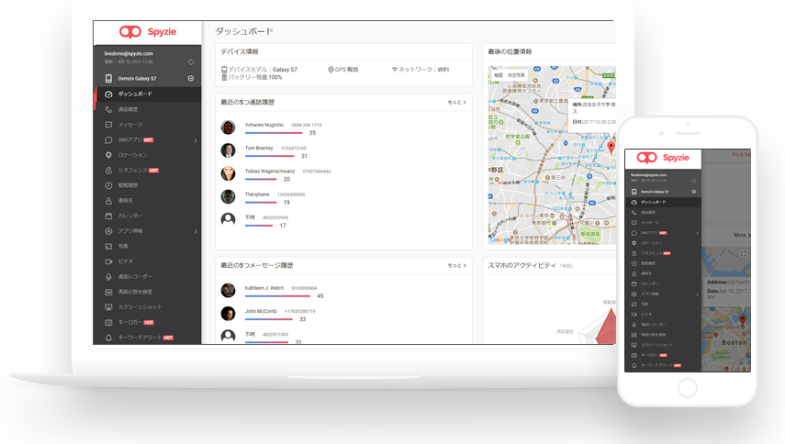Viewport: 785px width, 444px height.
Task: Open the device selector next to Demo's Galaxy S7
Action: pos(191,79)
